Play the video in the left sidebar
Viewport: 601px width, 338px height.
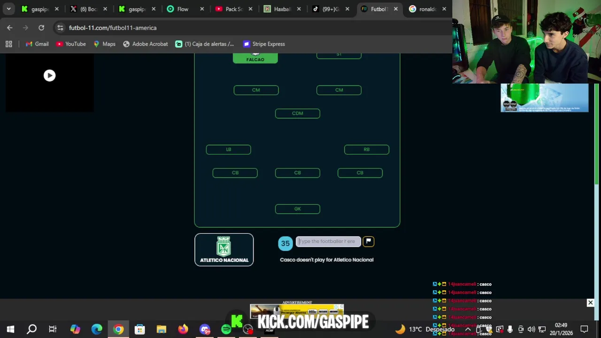pyautogui.click(x=49, y=76)
